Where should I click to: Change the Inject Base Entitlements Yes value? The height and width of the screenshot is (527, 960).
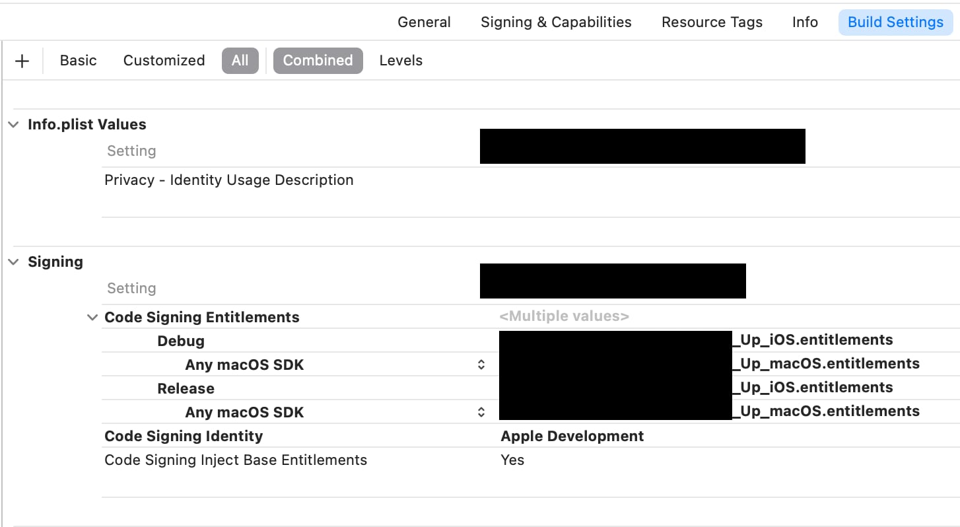point(512,460)
